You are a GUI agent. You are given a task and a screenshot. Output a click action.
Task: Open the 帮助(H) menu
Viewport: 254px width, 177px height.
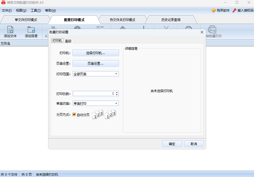pos(50,10)
